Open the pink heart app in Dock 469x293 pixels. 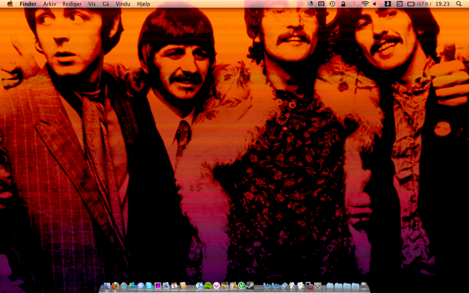tap(216, 286)
